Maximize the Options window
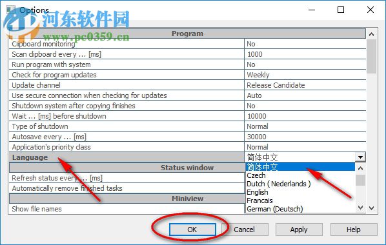The width and height of the screenshot is (386, 245). coord(341,10)
